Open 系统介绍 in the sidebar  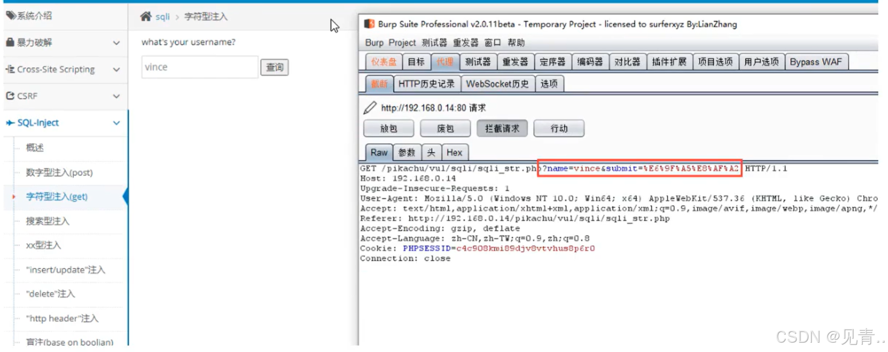34,15
